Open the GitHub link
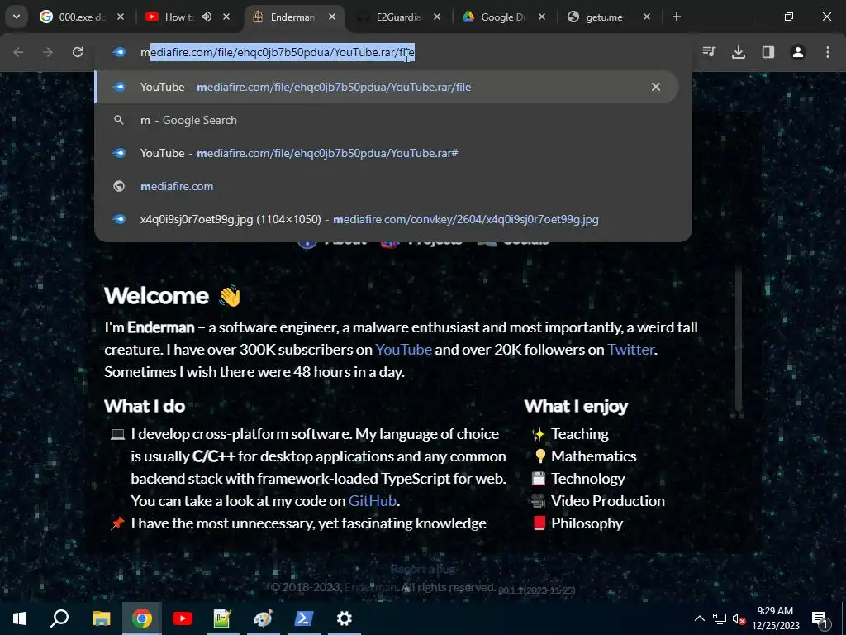 [373, 500]
